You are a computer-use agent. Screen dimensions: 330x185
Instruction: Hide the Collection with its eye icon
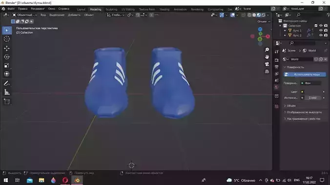coord(321,26)
